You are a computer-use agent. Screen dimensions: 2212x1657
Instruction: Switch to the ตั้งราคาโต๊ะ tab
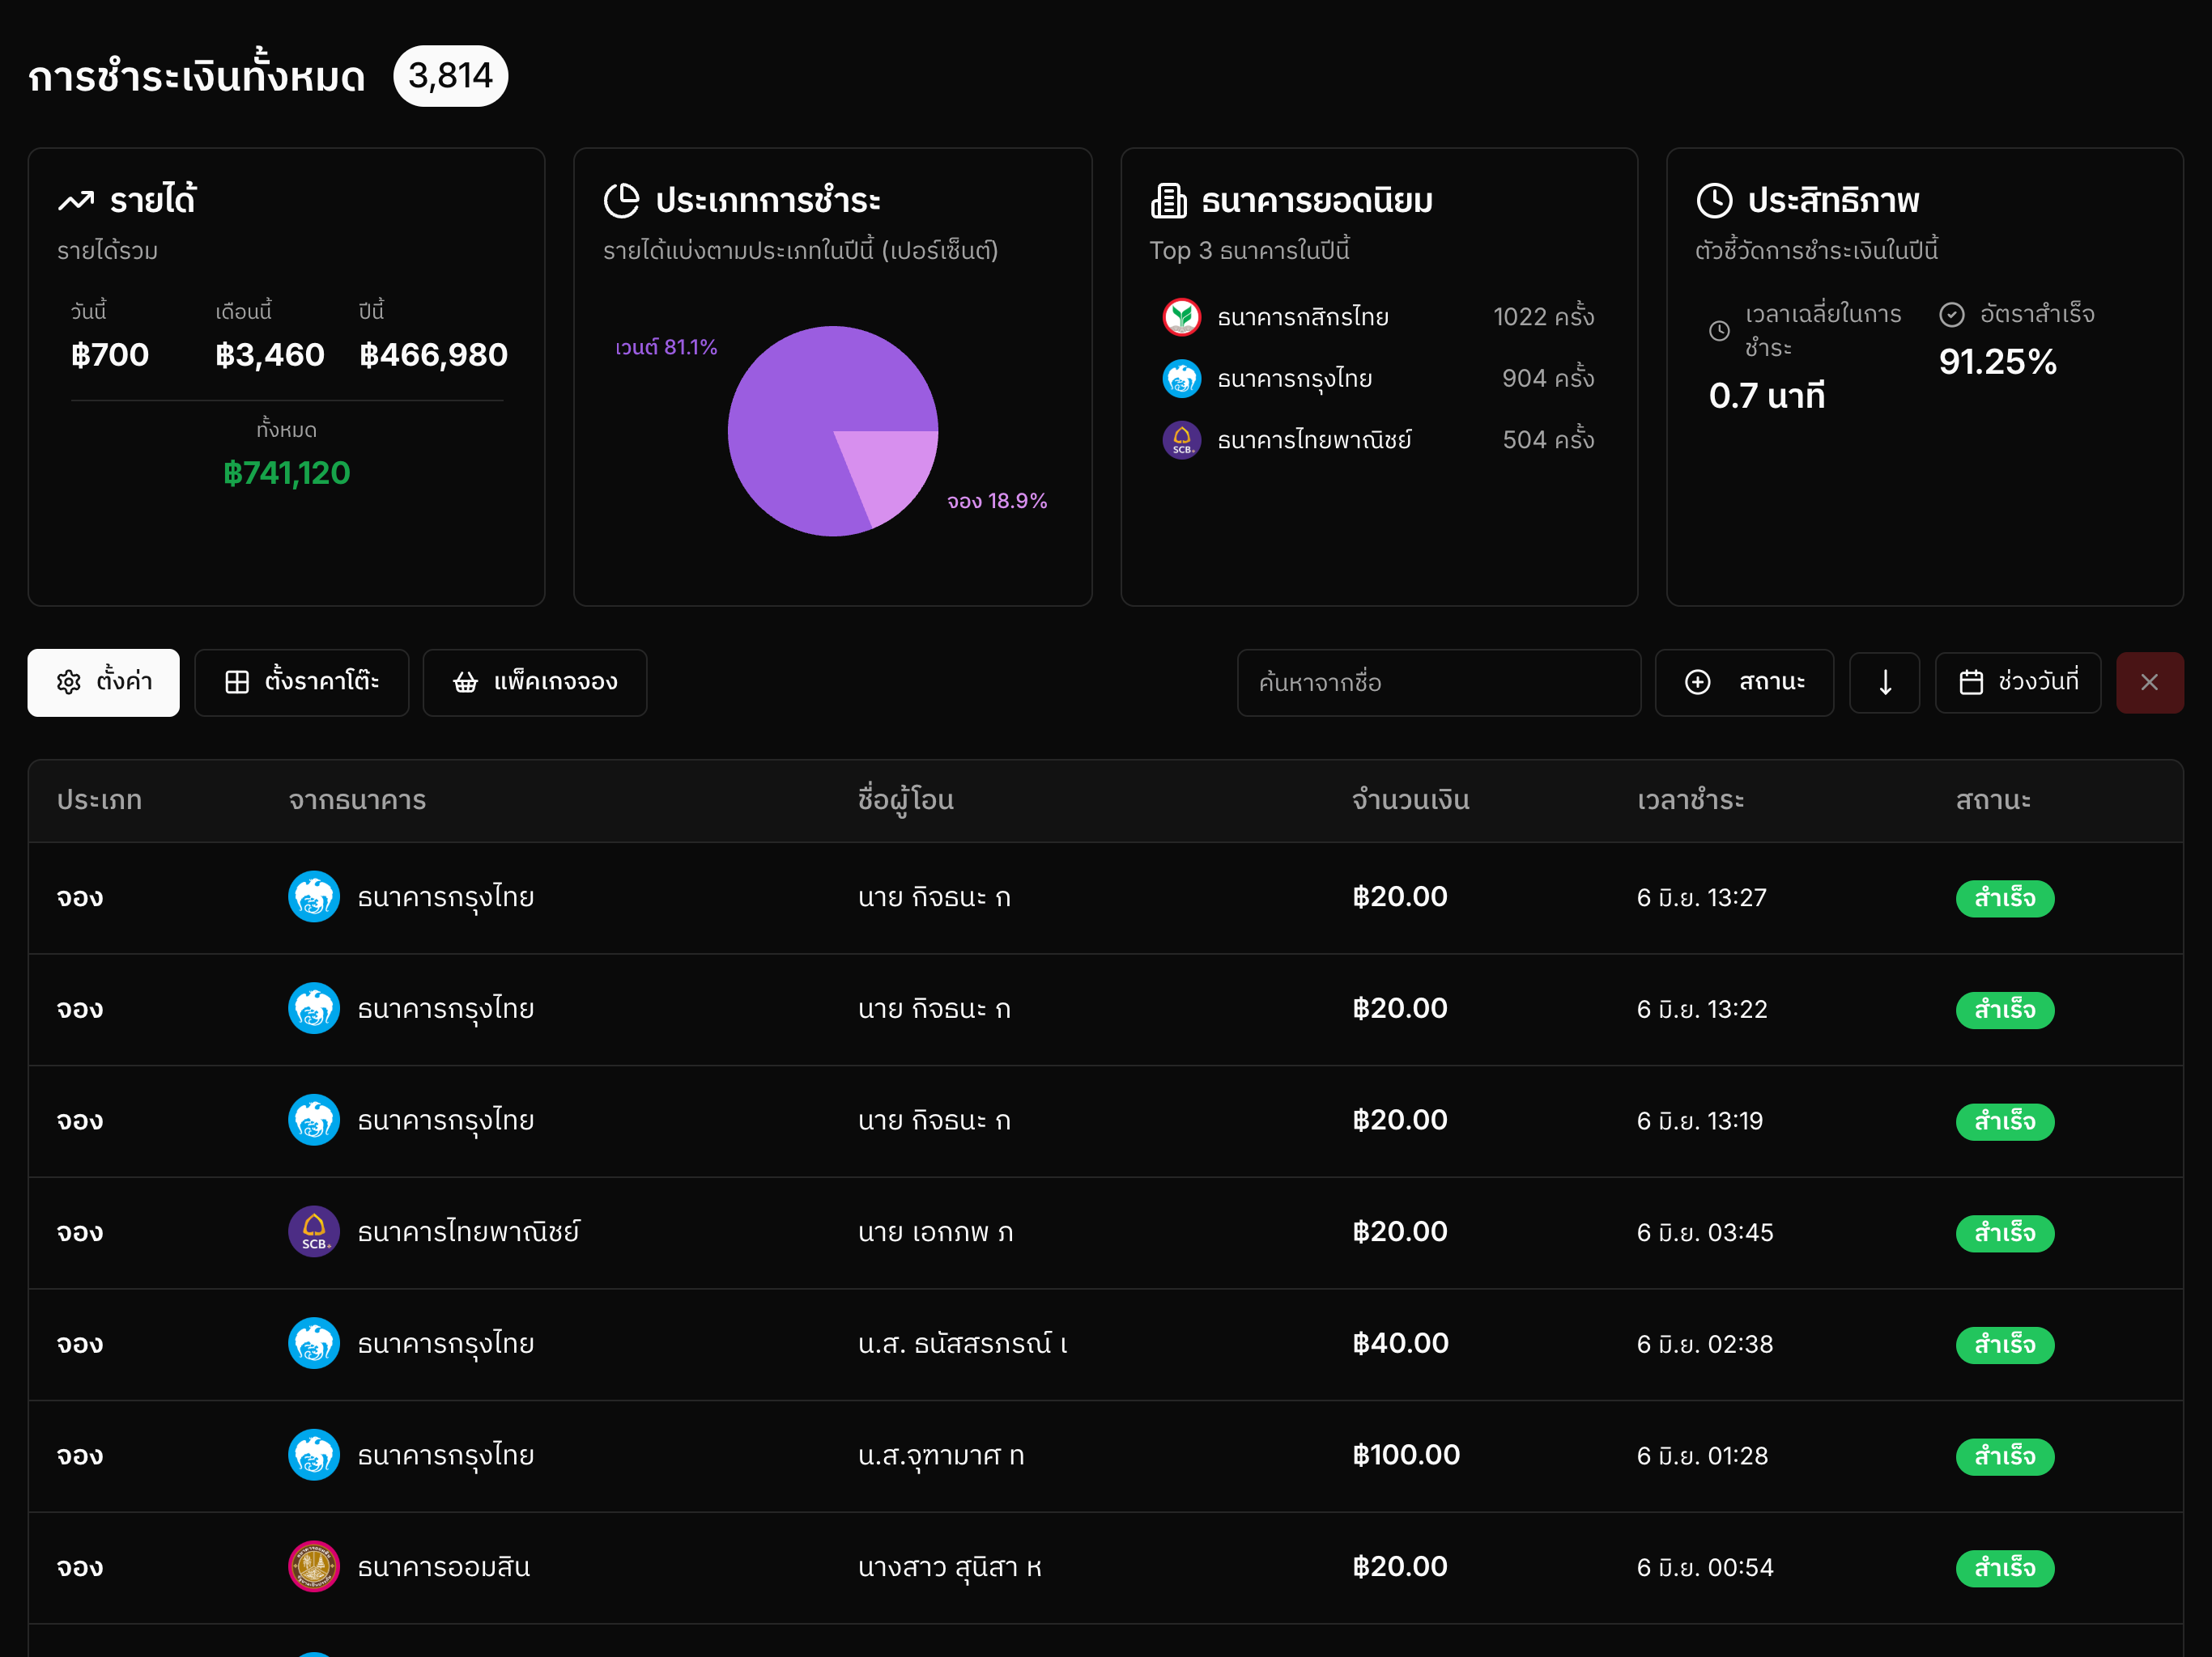pyautogui.click(x=301, y=683)
